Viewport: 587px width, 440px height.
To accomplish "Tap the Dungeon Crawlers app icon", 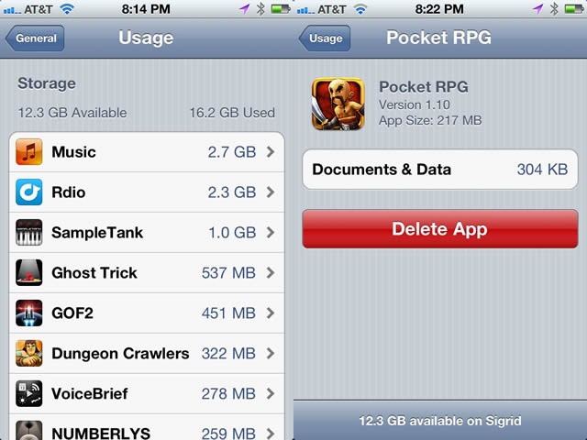I will pos(28,353).
